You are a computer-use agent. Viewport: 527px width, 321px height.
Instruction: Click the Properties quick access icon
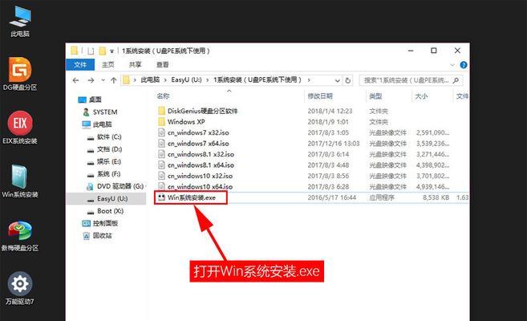click(x=91, y=51)
